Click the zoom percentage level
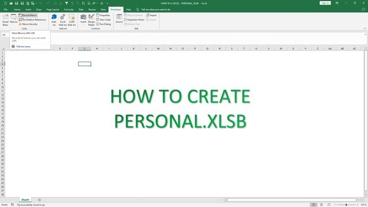Image resolution: width=368 pixels, height=207 pixels. pyautogui.click(x=363, y=205)
